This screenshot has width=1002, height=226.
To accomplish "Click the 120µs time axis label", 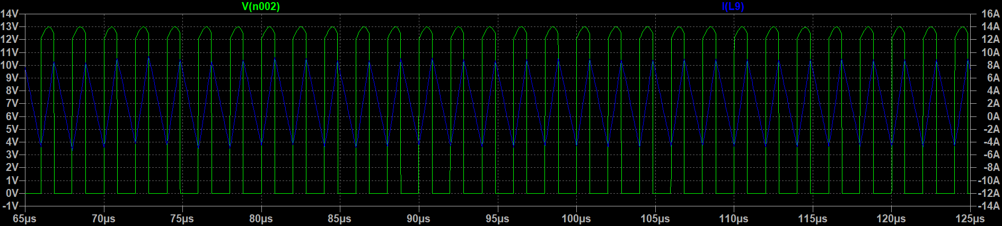I will pyautogui.click(x=891, y=219).
